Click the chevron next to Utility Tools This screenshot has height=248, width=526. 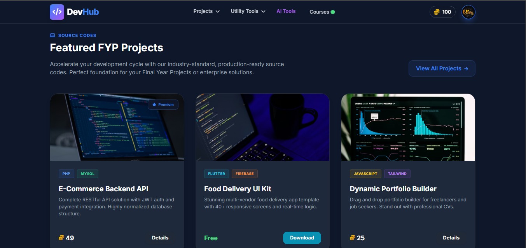coord(263,12)
